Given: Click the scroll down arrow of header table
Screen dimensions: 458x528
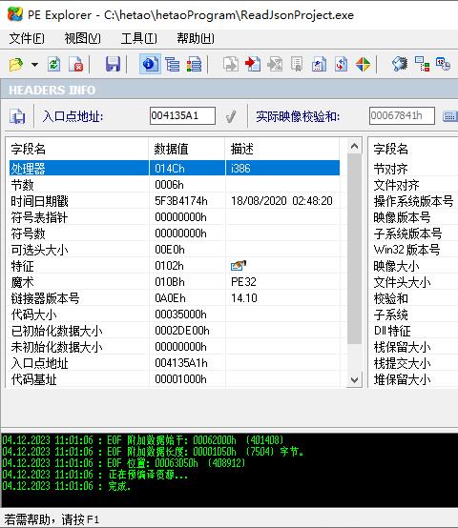Looking at the screenshot, I should (x=354, y=379).
